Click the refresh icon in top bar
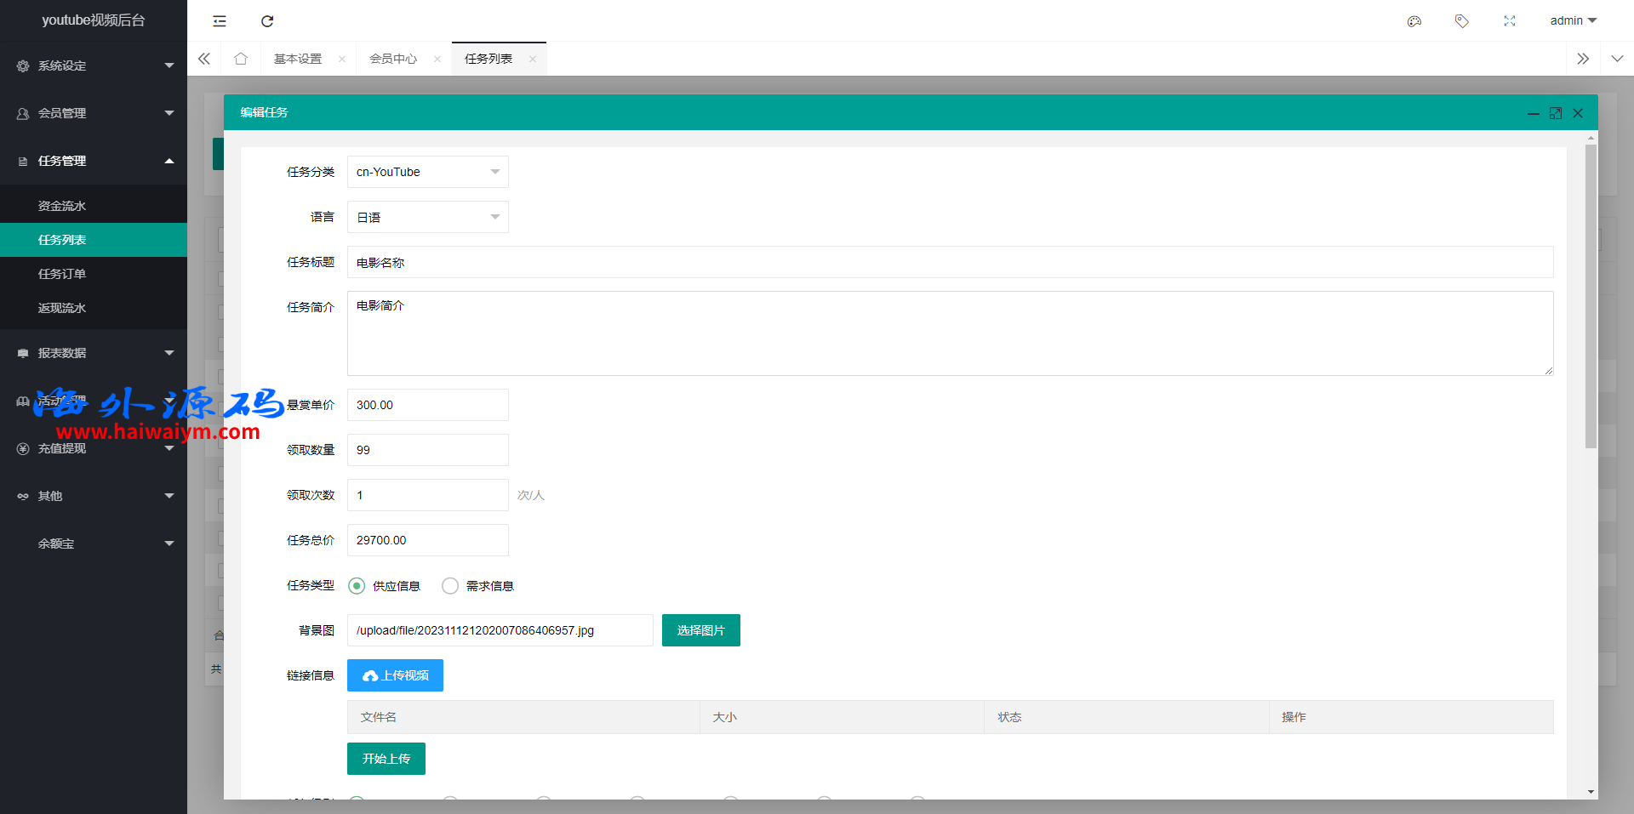Viewport: 1634px width, 814px height. (x=267, y=21)
